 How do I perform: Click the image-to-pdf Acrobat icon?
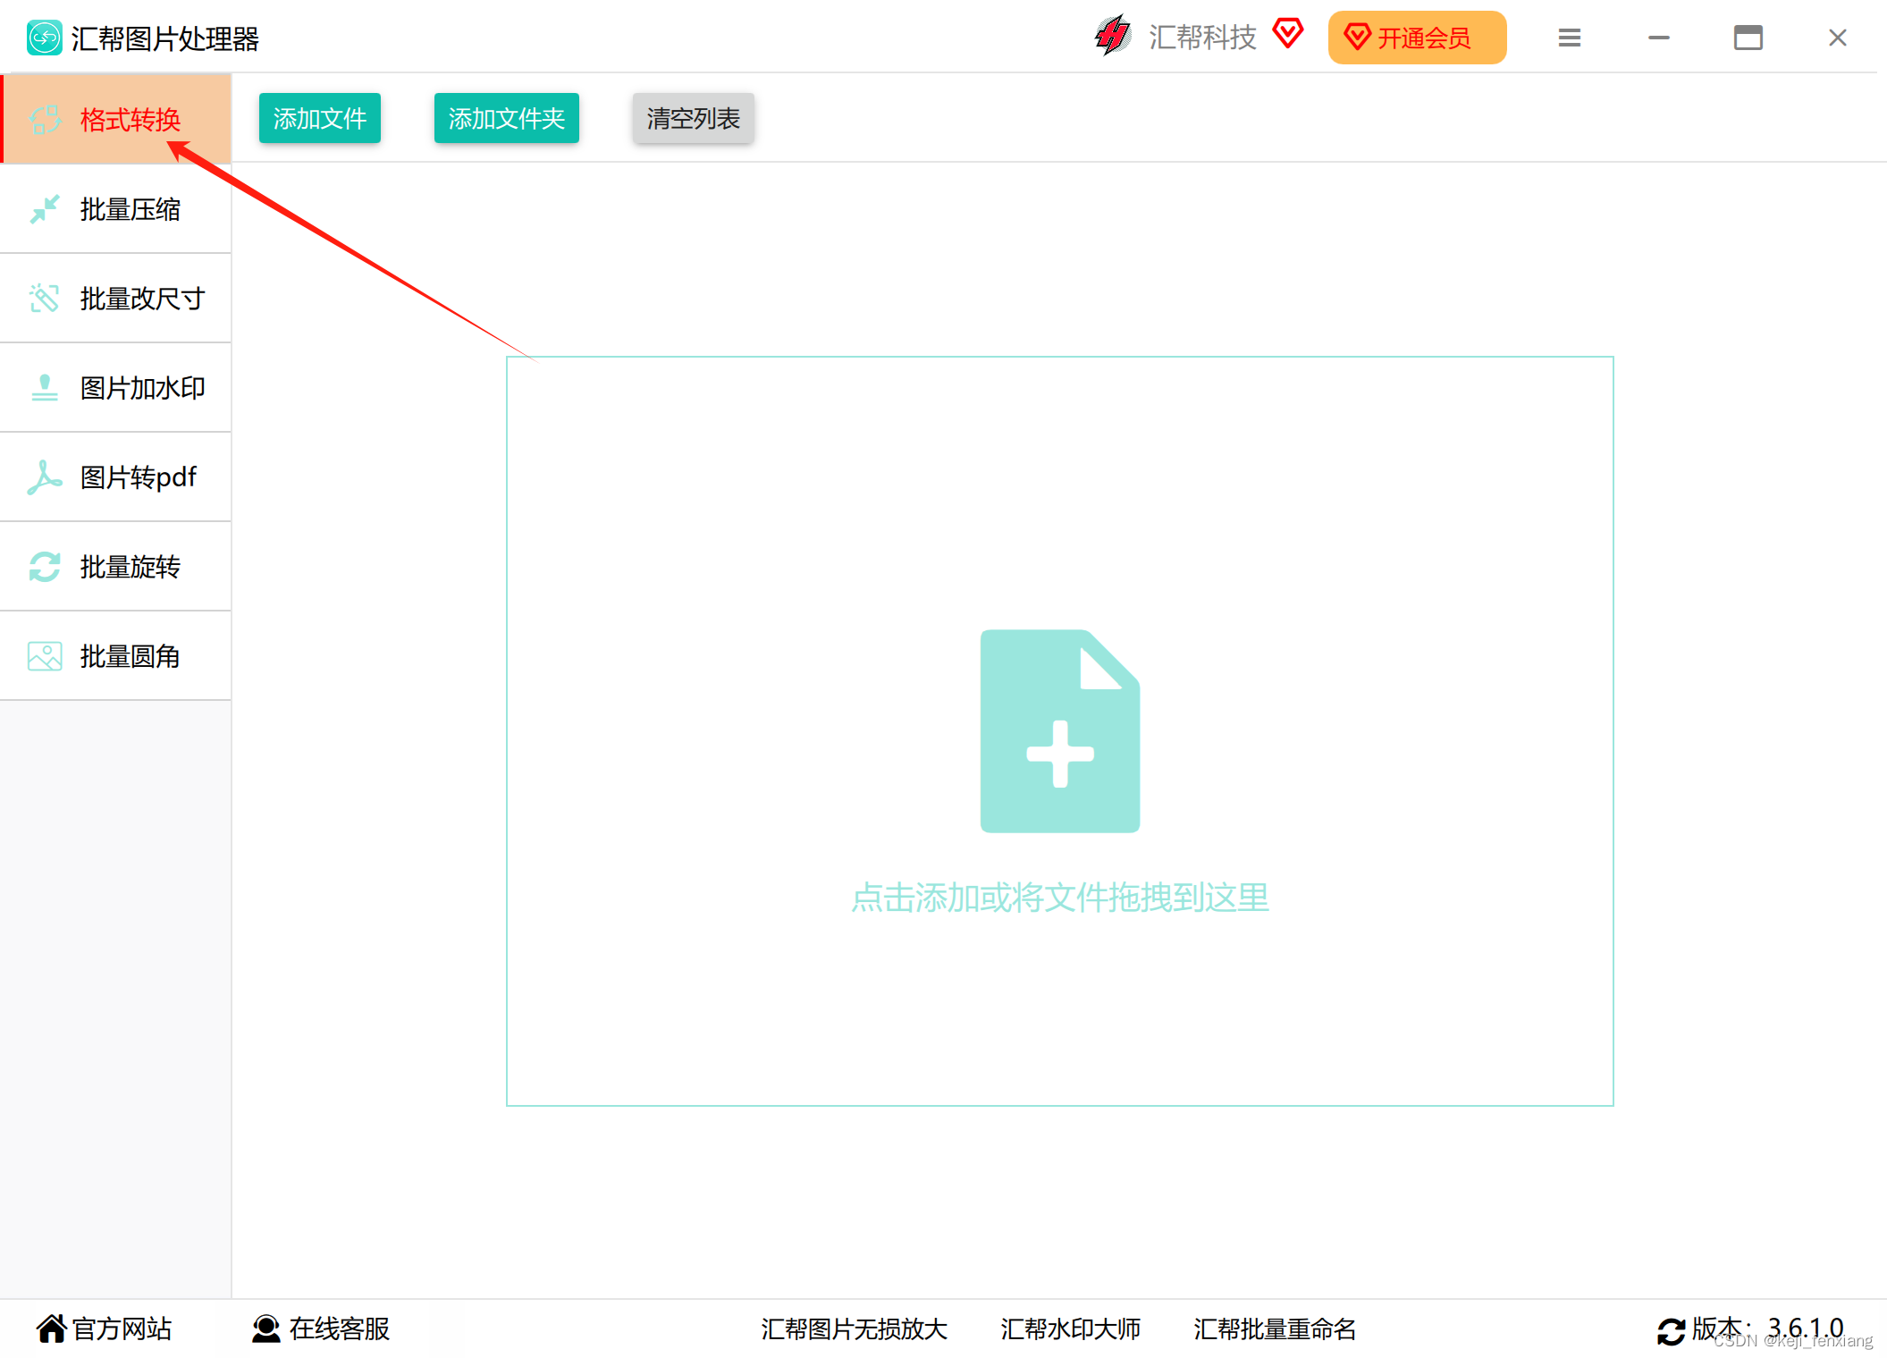tap(45, 477)
